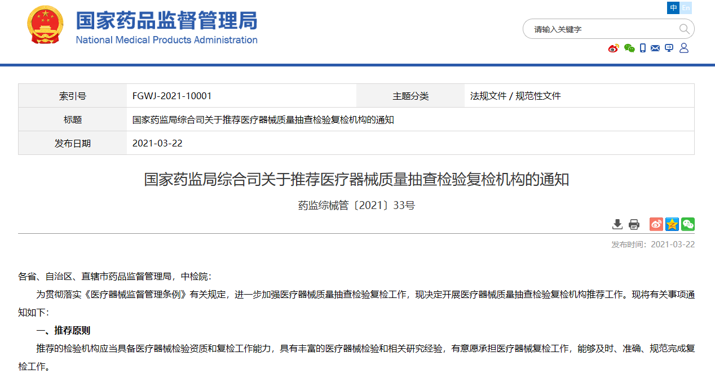Viewport: 715px width, 378px height.
Task: Switch language to Chinese with 中 button
Action: 673,8
